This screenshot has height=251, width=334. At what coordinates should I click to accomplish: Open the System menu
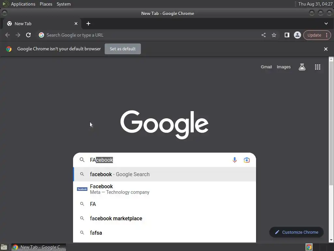(64, 4)
